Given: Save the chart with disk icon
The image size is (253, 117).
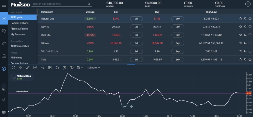Looking at the screenshot, I should click(x=57, y=68).
